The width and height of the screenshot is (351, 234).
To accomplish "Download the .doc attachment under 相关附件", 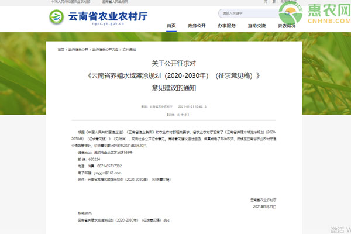I will click(123, 221).
